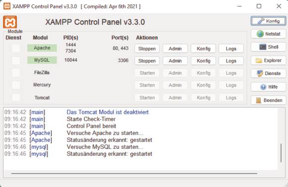
Task: Open the MySQL Konfig options
Action: pyautogui.click(x=203, y=61)
